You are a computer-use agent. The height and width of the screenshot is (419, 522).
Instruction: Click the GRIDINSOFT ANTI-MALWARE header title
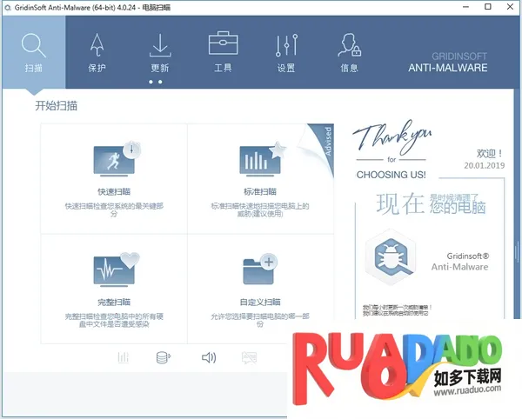tap(452, 62)
